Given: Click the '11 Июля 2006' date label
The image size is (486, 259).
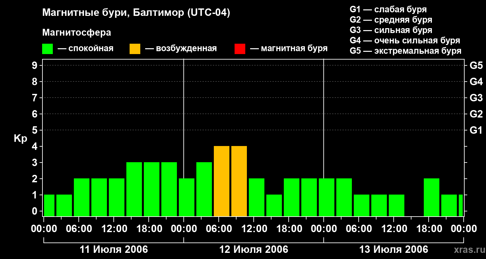Looking at the screenshot, I should (x=114, y=250).
